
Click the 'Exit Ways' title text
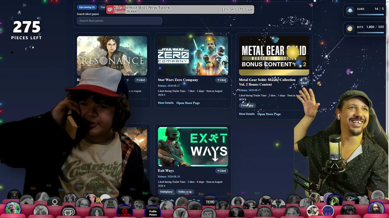(166, 171)
